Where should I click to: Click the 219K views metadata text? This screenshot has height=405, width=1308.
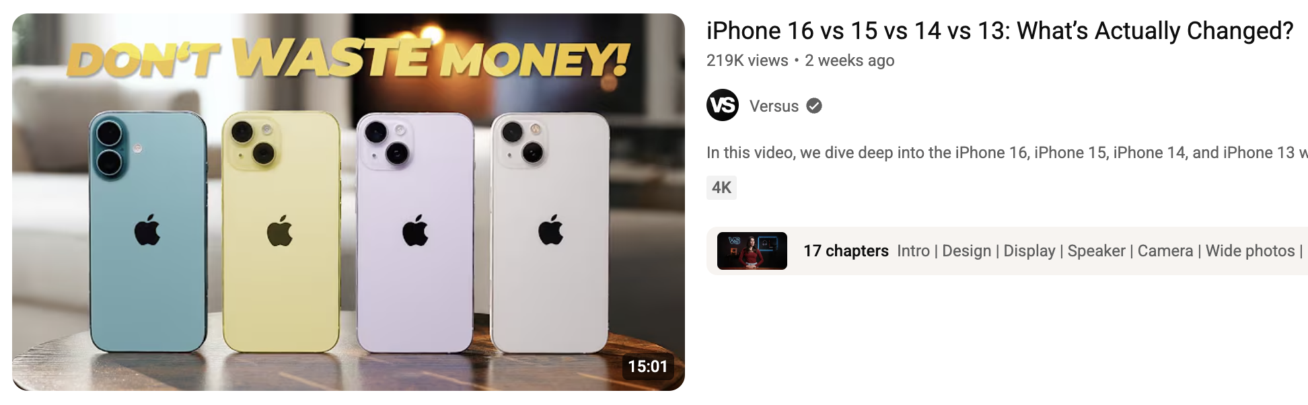click(747, 61)
